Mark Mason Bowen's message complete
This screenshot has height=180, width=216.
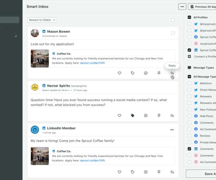146,73
